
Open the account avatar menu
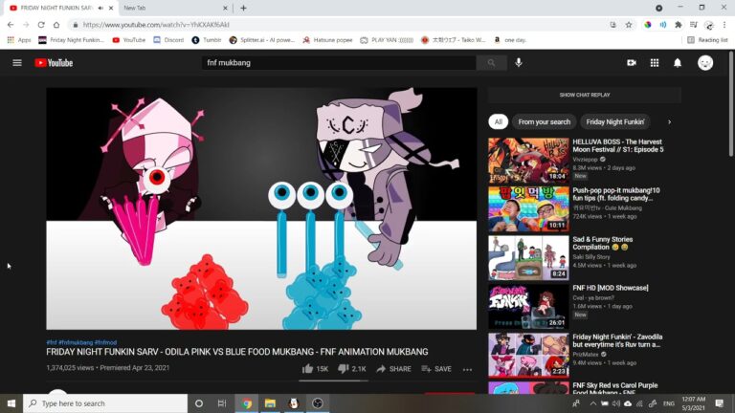tap(705, 63)
